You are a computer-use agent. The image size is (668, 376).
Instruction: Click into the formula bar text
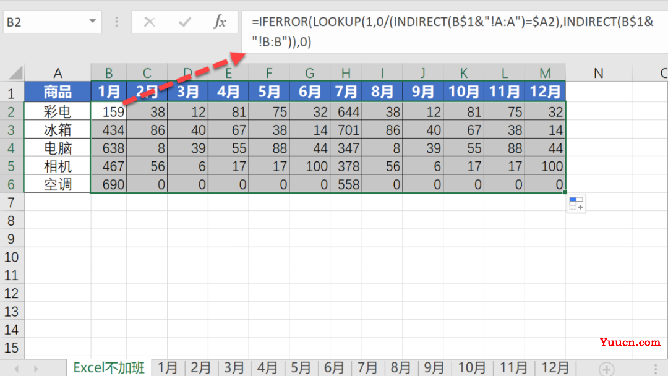tap(454, 32)
